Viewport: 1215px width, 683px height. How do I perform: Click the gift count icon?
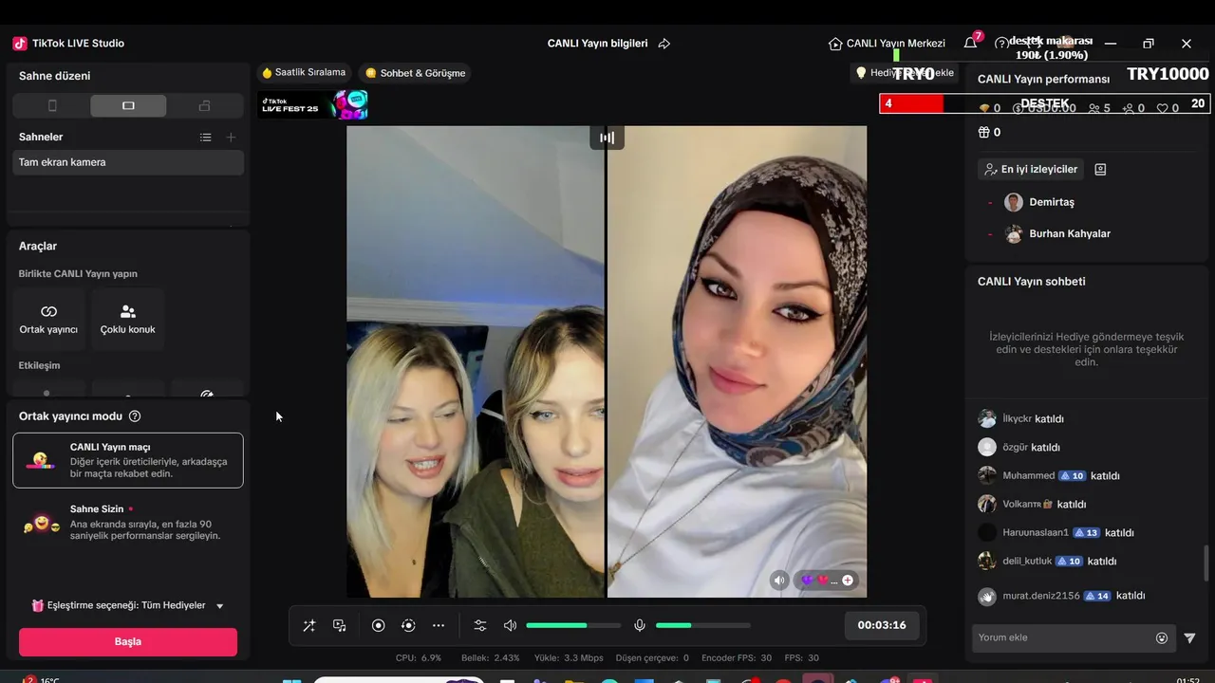984,132
